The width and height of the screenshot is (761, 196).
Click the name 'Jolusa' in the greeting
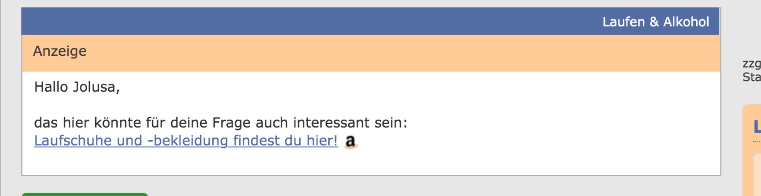(96, 87)
